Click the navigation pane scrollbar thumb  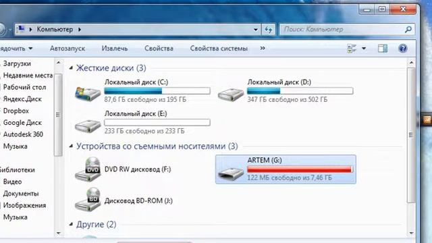pos(58,115)
